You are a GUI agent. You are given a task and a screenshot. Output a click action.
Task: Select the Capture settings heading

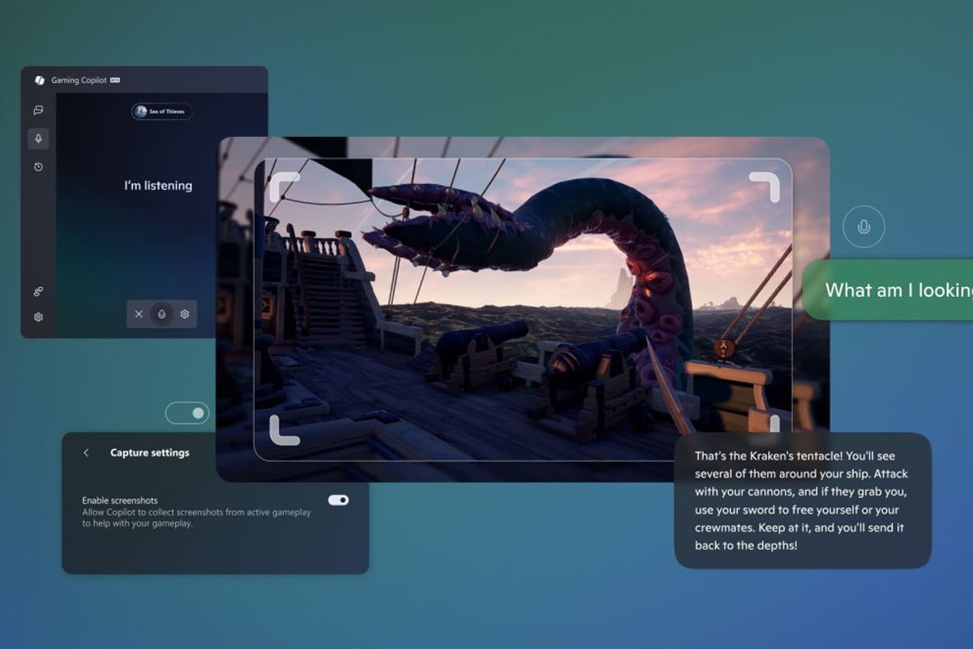(x=148, y=453)
